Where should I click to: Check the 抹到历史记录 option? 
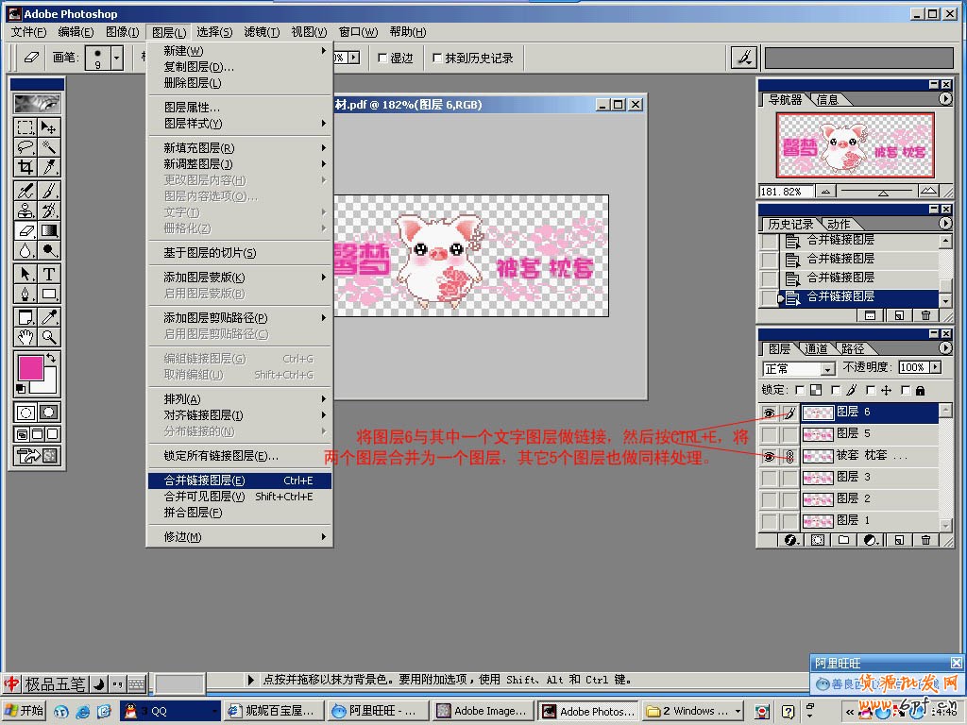coord(436,58)
